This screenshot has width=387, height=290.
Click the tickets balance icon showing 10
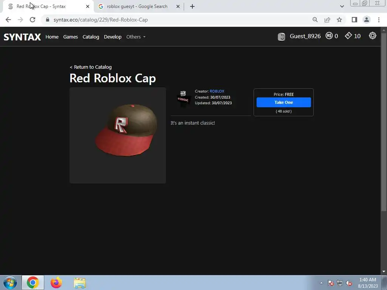click(x=348, y=36)
